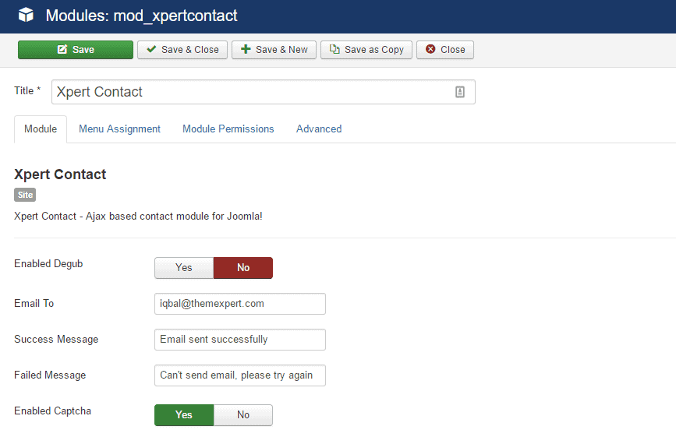This screenshot has height=437, width=676.
Task: Set Enabled Debug to No
Action: coord(243,268)
